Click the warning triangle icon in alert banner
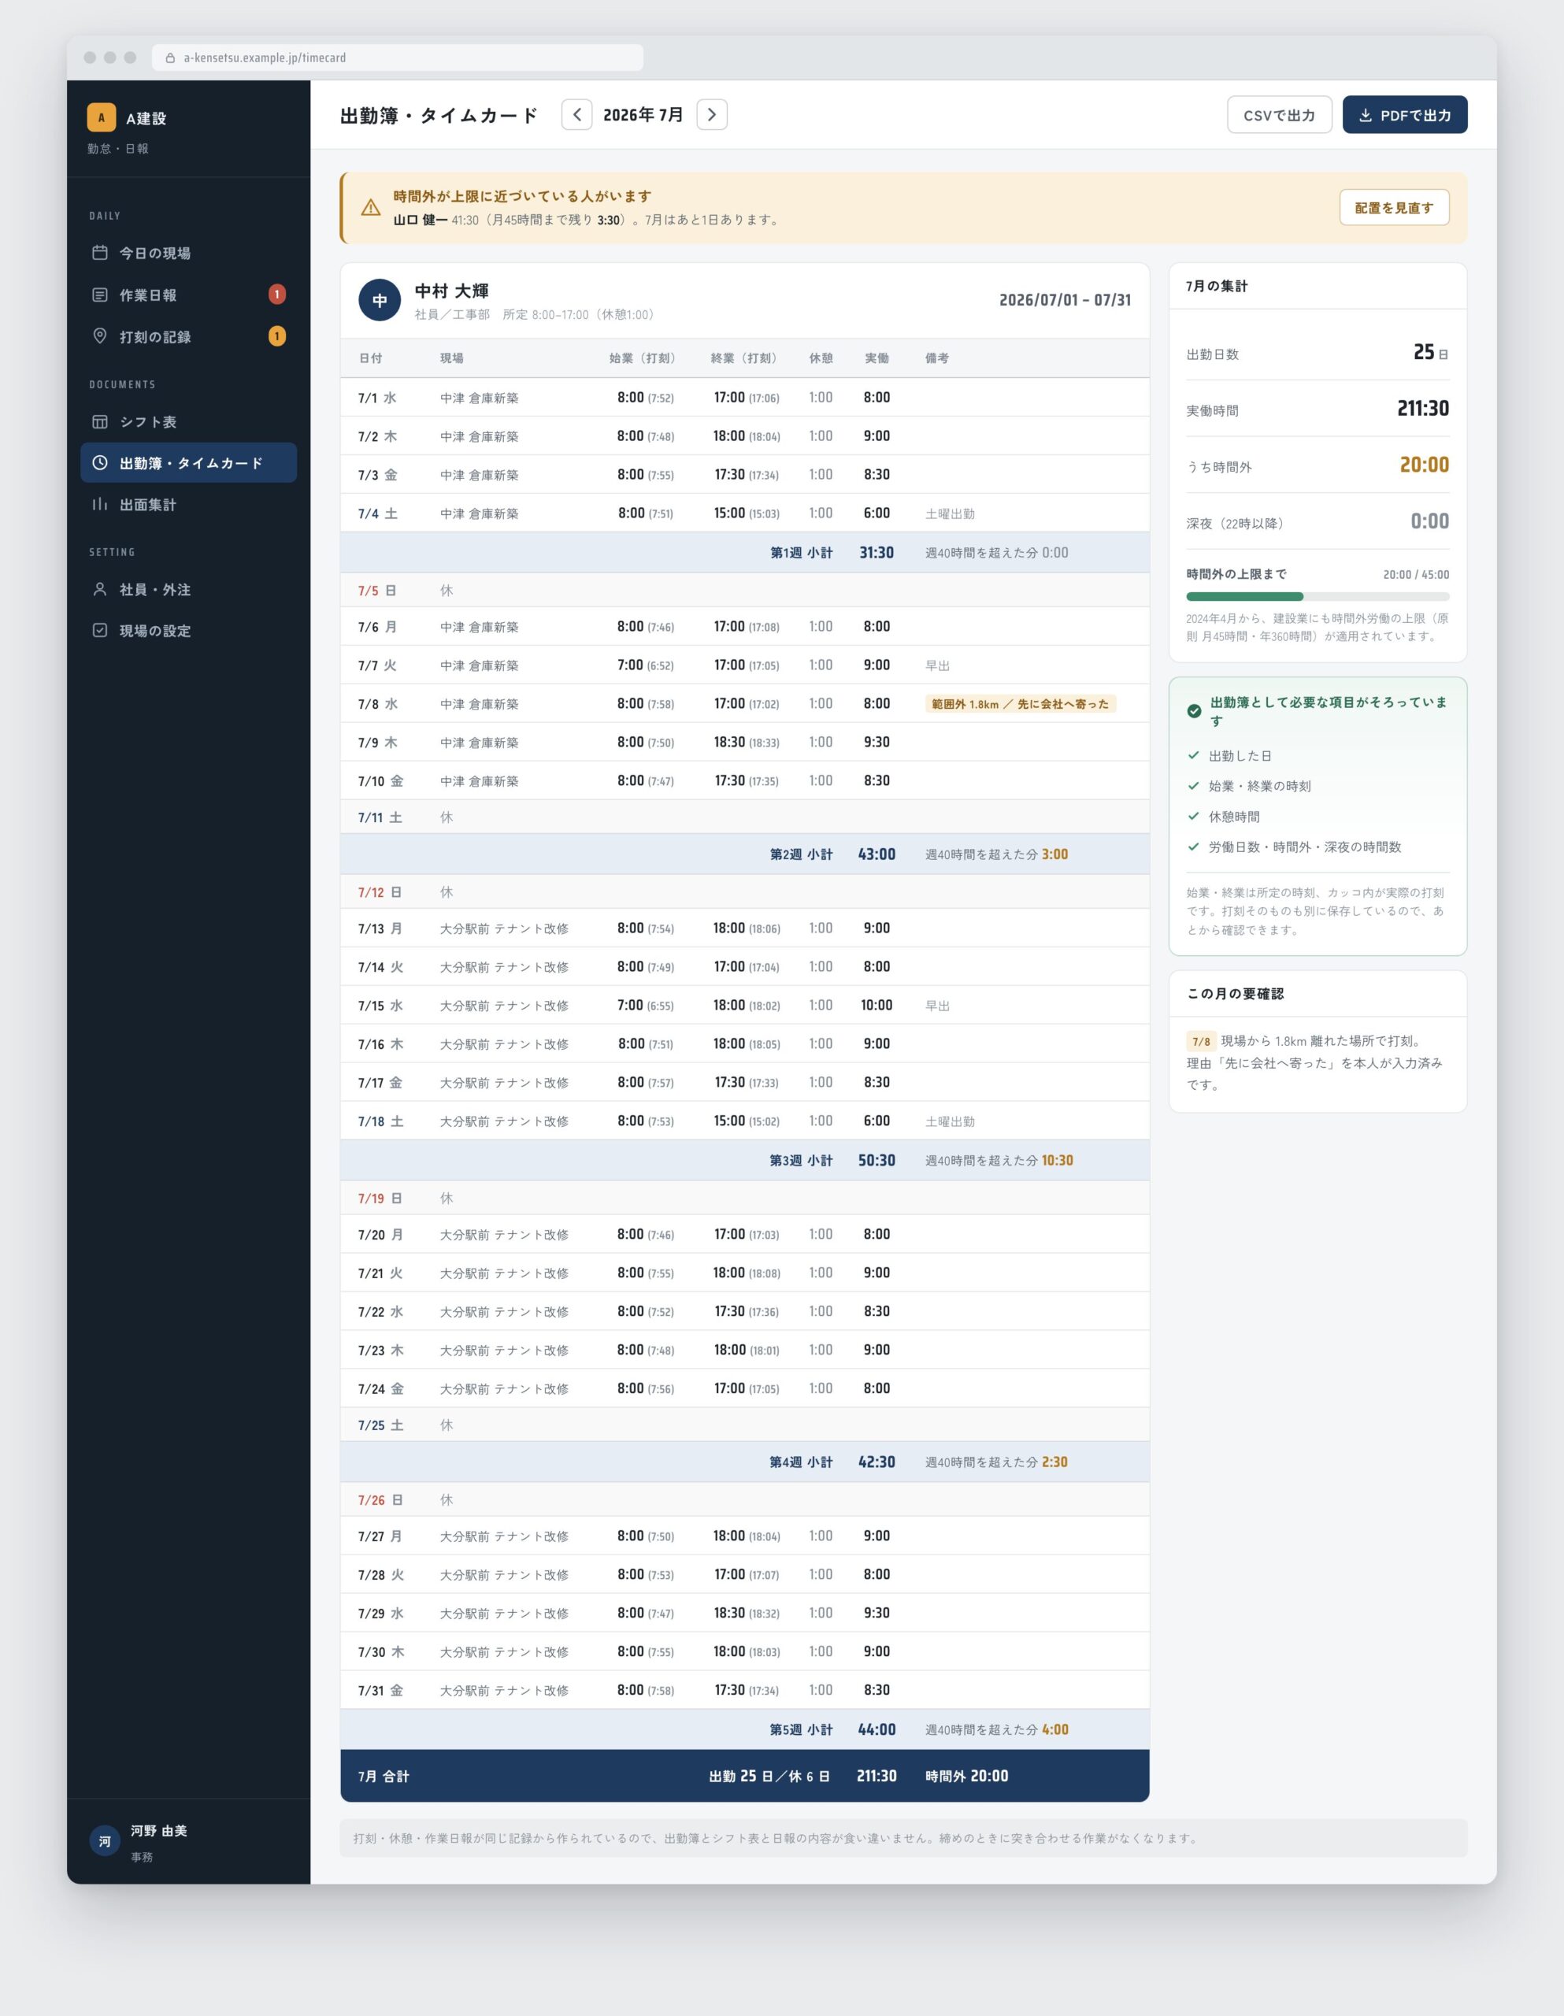1564x2016 pixels. click(x=371, y=208)
